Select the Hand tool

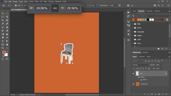coord(7,45)
